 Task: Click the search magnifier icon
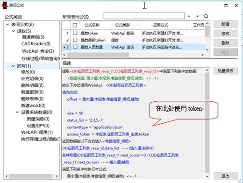[x=206, y=16]
